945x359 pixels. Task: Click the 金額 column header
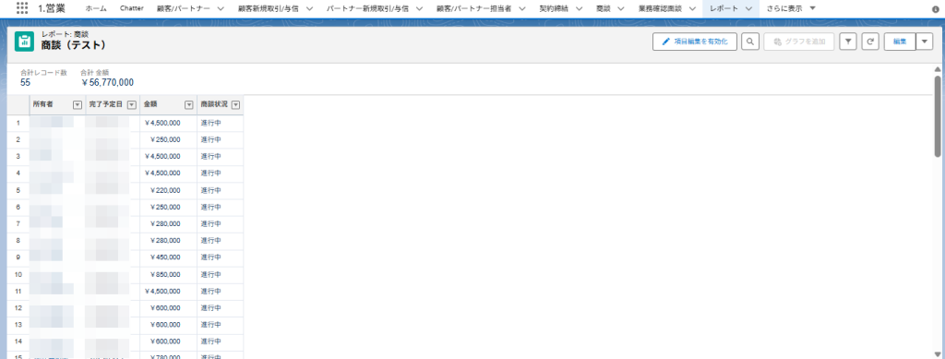150,104
